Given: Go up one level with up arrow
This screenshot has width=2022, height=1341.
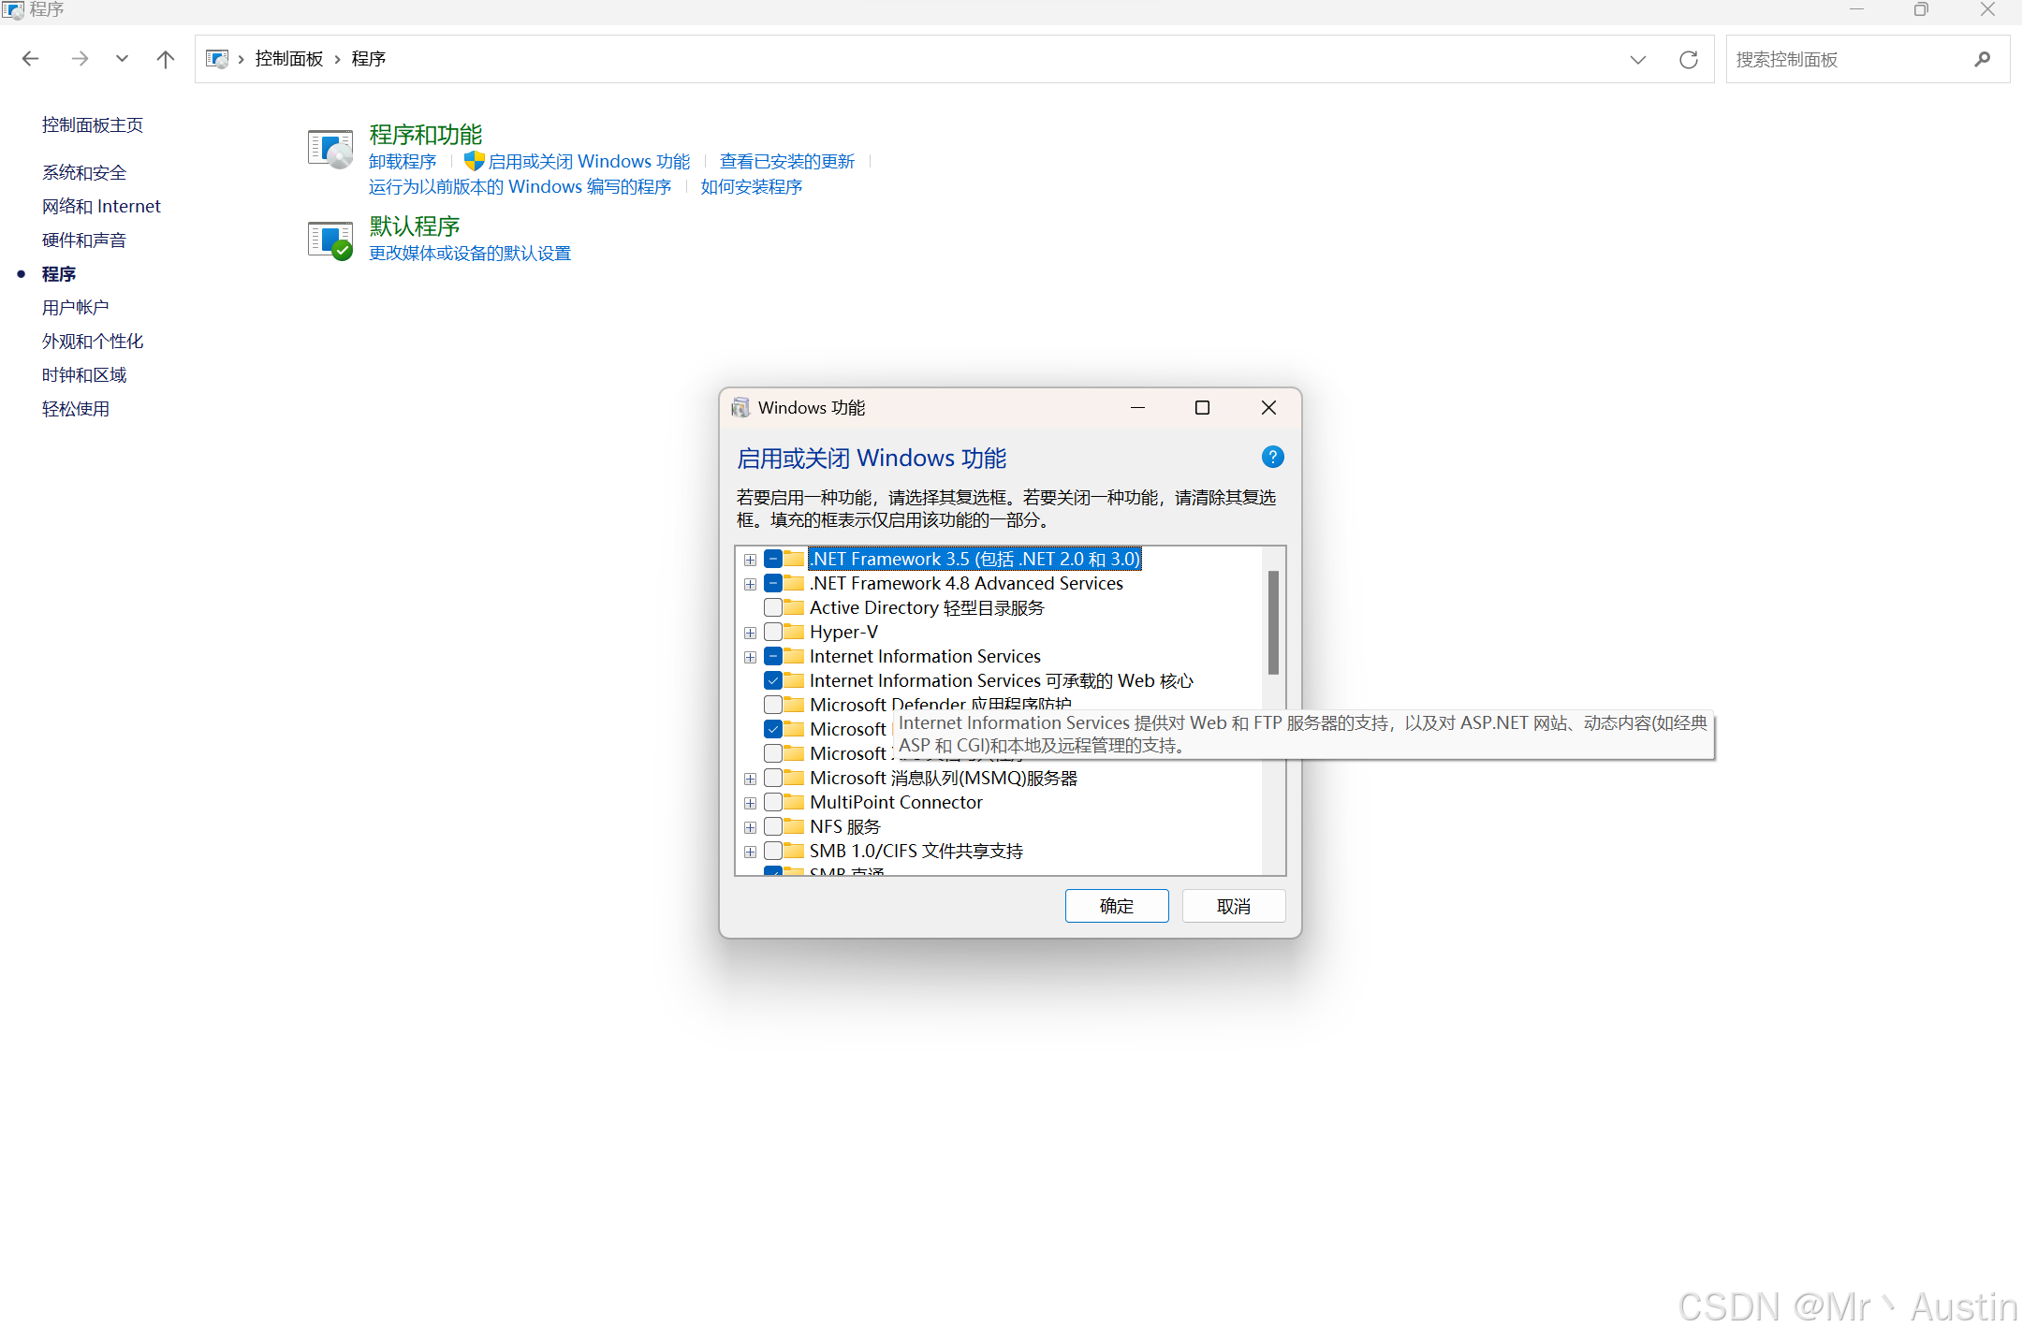Looking at the screenshot, I should point(165,59).
